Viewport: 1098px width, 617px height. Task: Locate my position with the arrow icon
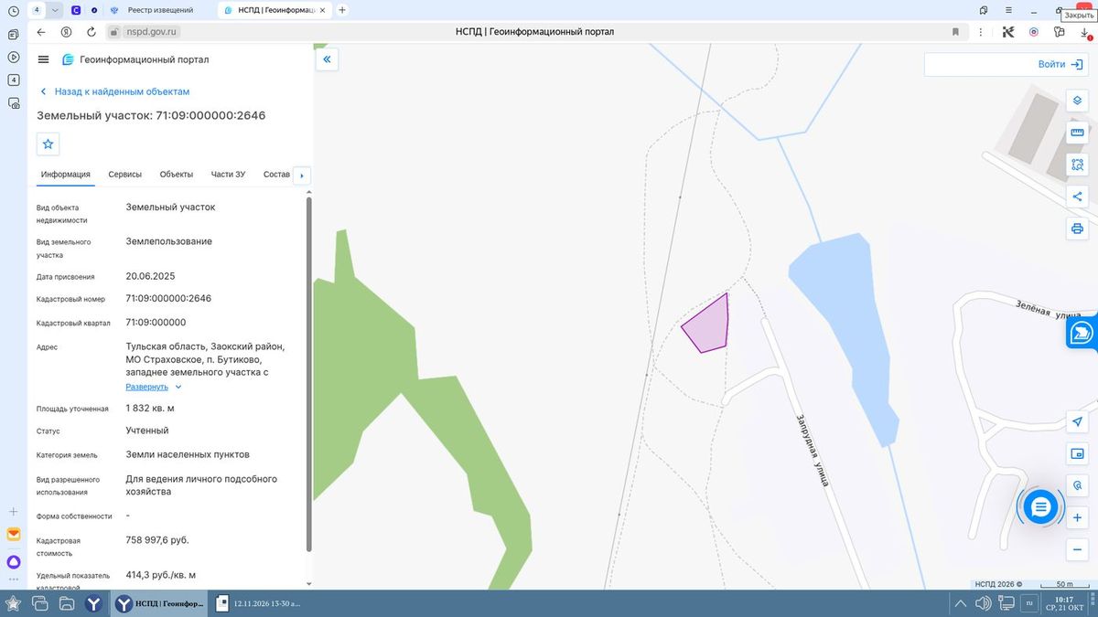[x=1077, y=421]
